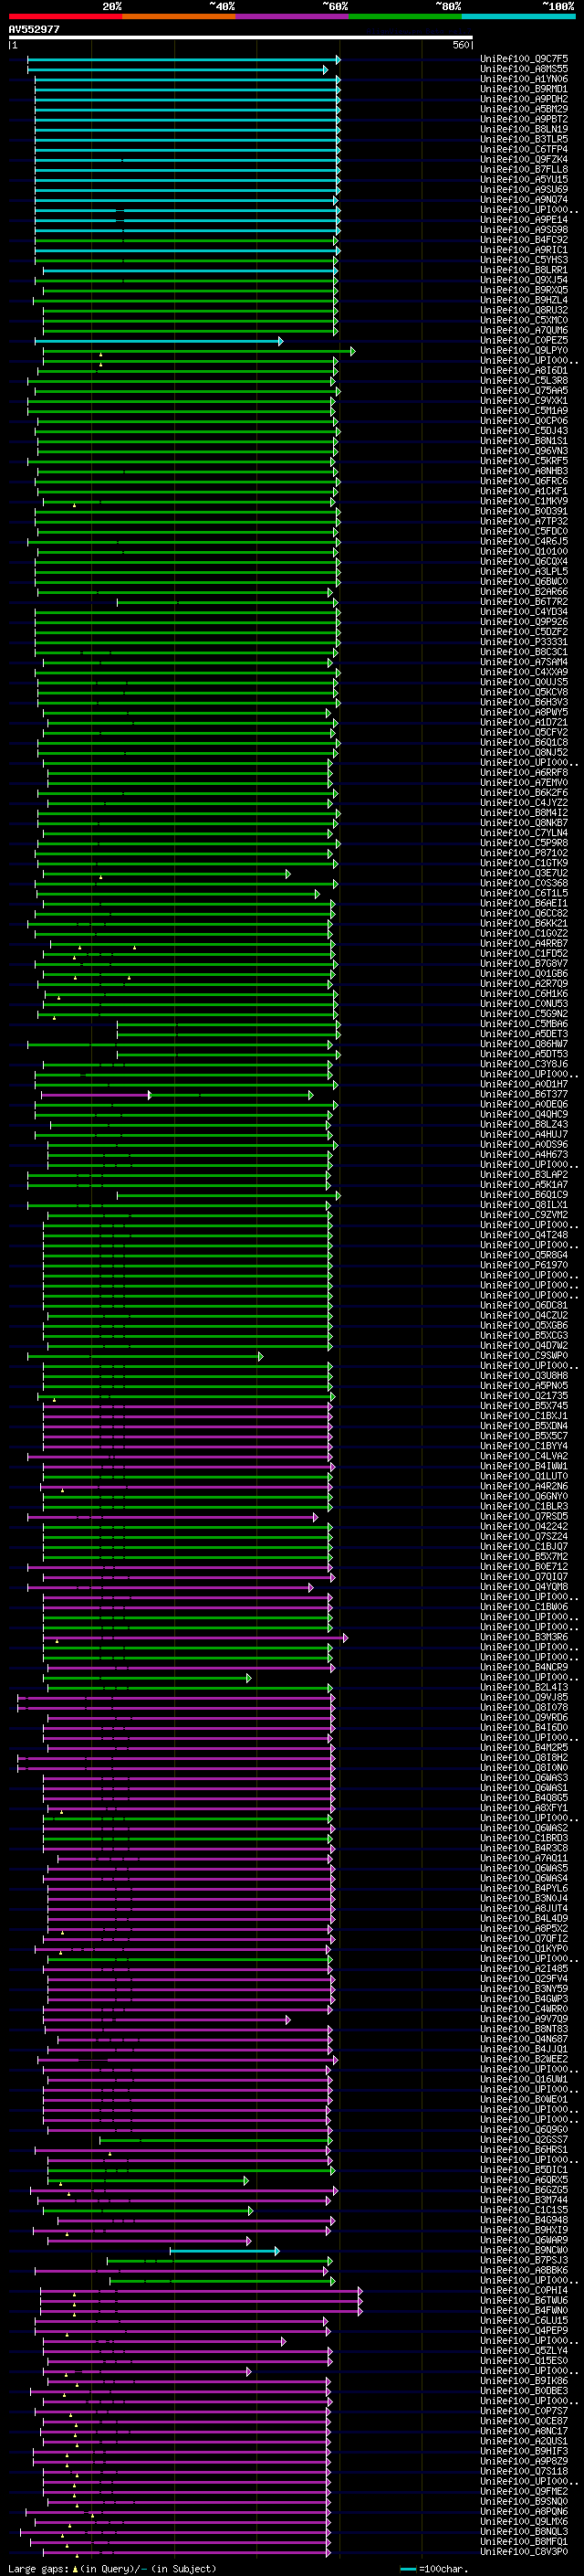Viewport: 584px width, 2576px height.
Task: Select the UniRef100_A8NC17 entry
Action: [x=524, y=2431]
